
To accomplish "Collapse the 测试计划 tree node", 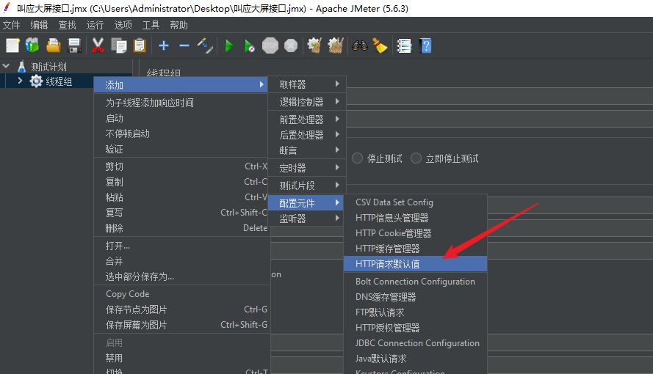I will pyautogui.click(x=7, y=66).
